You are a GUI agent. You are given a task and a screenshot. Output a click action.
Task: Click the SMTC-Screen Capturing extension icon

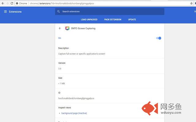pyautogui.click(x=67, y=28)
